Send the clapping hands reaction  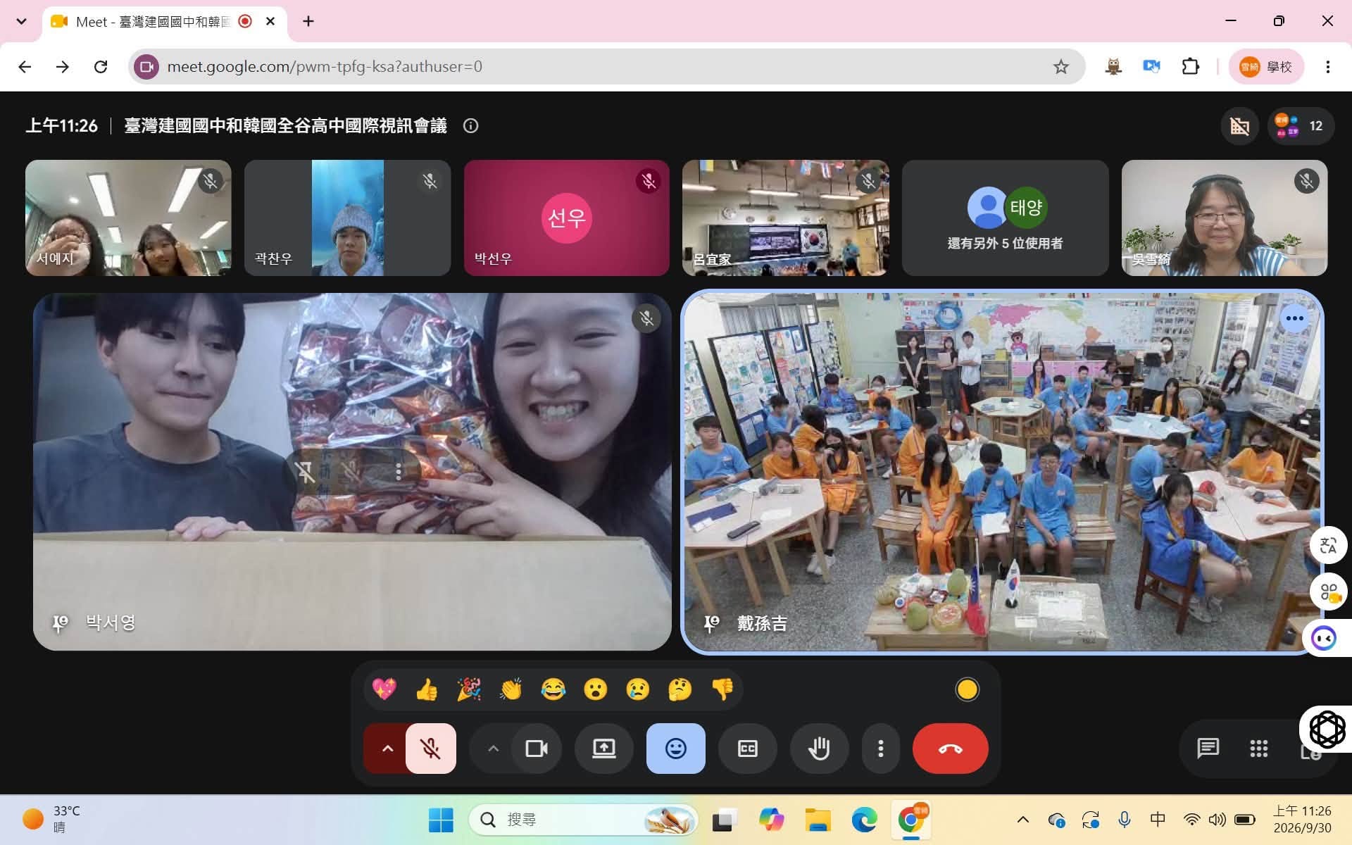pos(511,689)
